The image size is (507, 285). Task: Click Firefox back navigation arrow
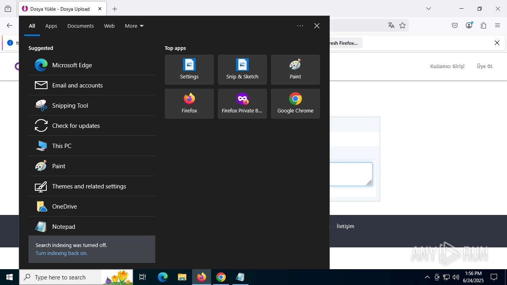coord(10,26)
